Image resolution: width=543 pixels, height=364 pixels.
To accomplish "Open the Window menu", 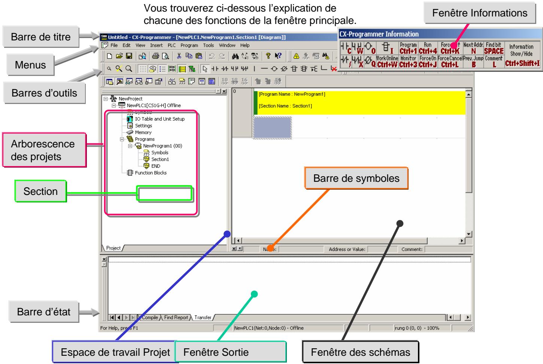I will [x=227, y=45].
